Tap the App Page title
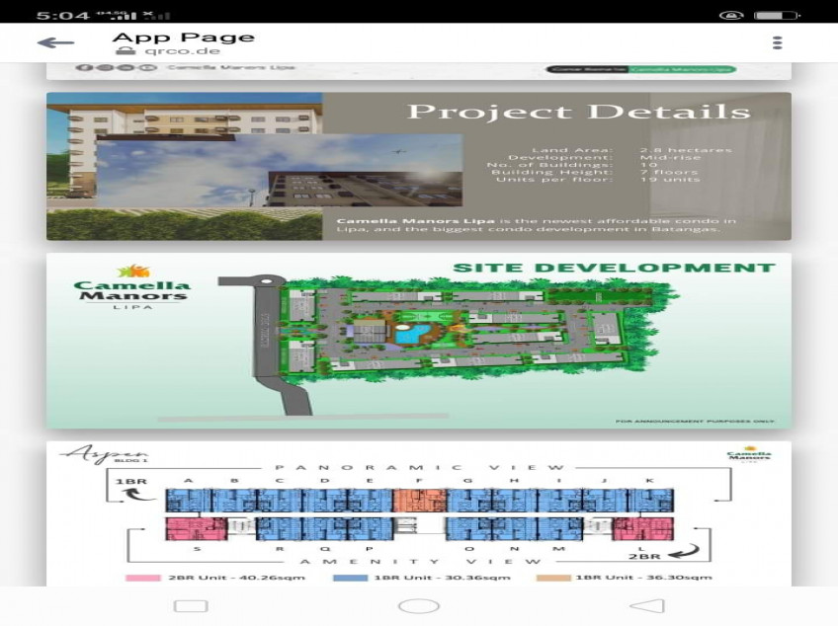 point(183,37)
